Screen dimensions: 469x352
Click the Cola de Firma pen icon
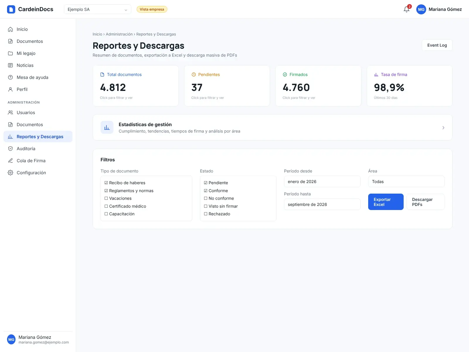(10, 161)
